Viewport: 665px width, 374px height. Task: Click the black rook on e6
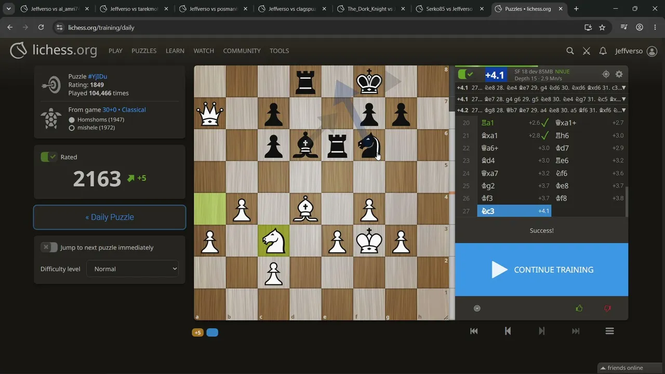337,145
